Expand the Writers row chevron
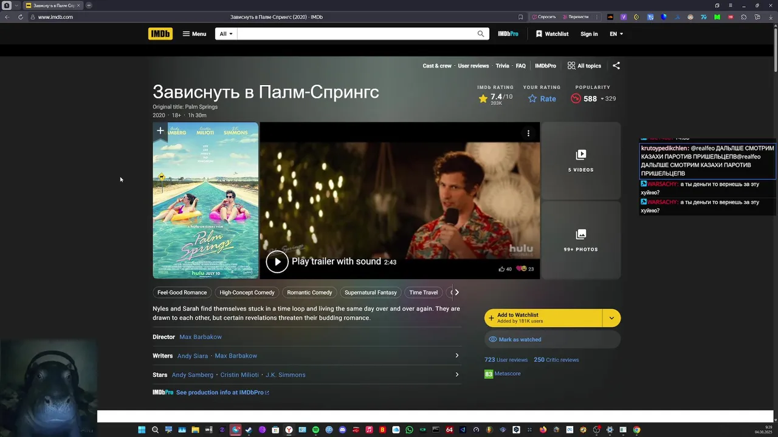778x437 pixels. pos(457,356)
